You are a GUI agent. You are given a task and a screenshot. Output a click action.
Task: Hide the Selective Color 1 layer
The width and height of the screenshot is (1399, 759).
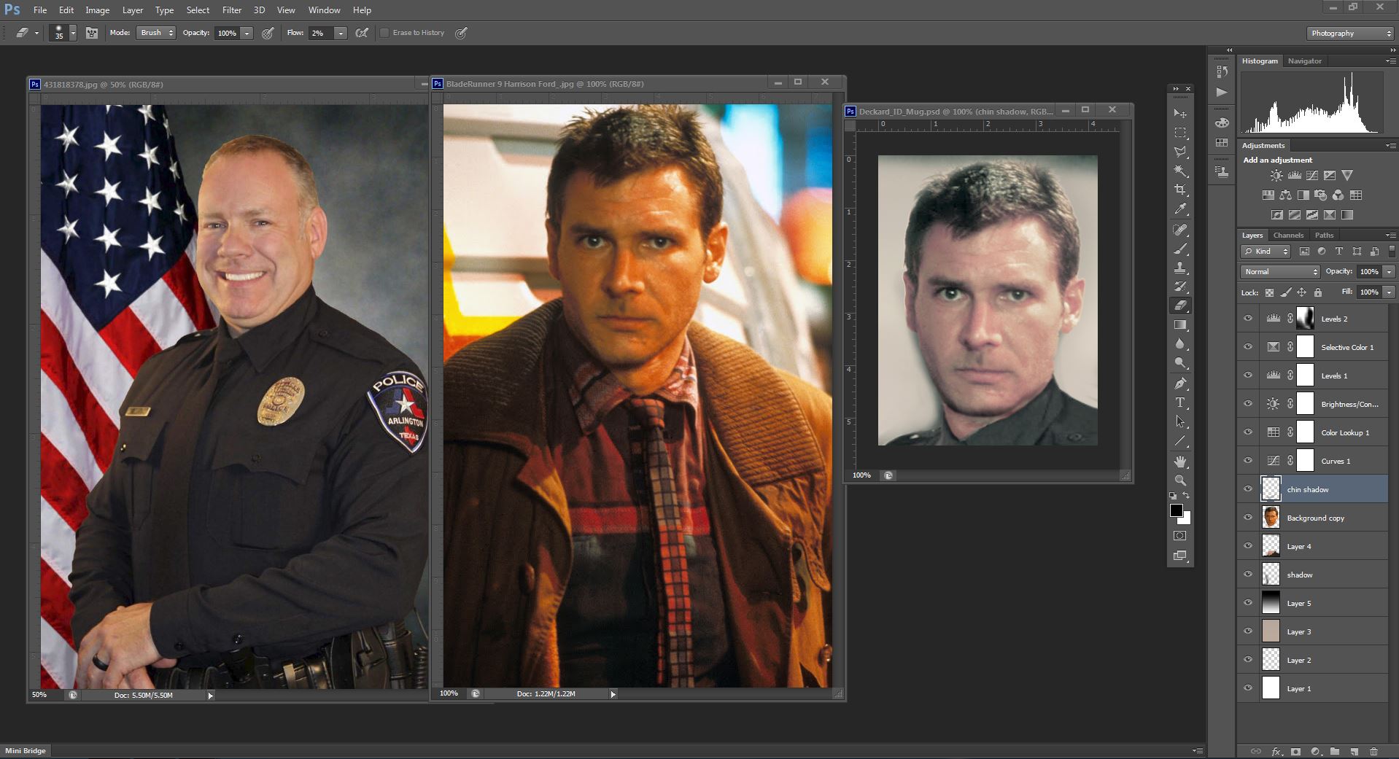coord(1248,347)
